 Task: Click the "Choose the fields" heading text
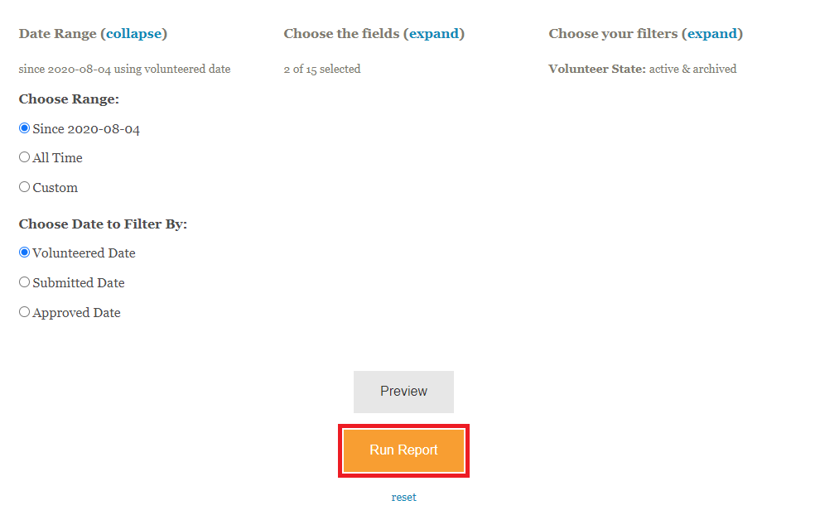[x=341, y=34]
